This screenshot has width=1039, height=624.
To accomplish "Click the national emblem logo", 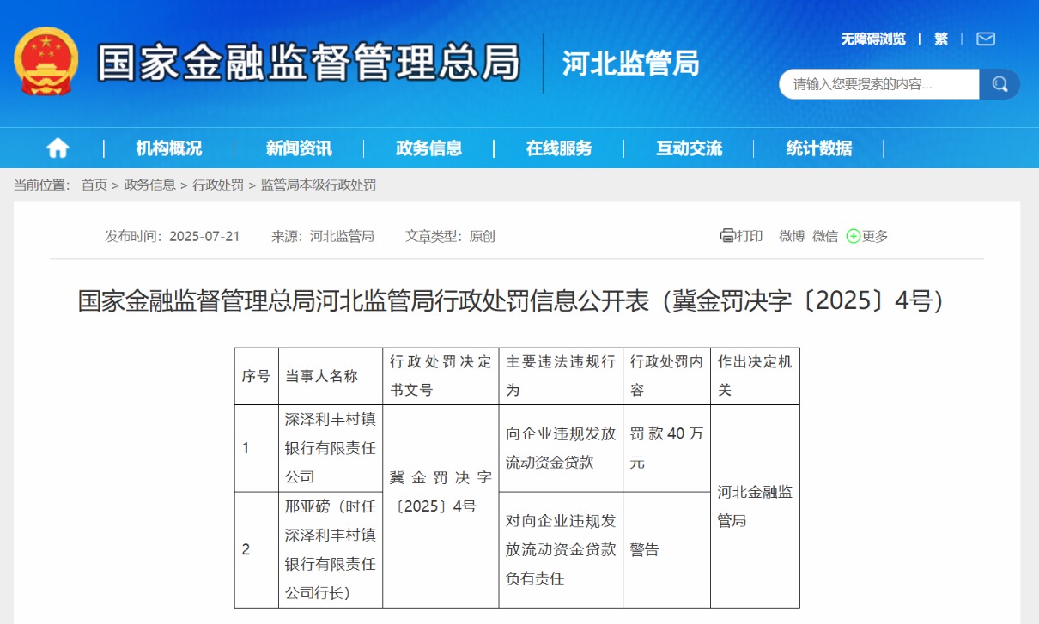I will coord(46,62).
